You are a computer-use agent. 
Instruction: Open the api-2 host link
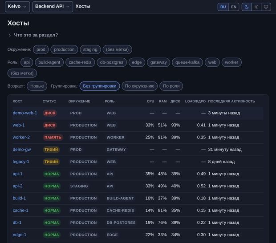(x=18, y=186)
